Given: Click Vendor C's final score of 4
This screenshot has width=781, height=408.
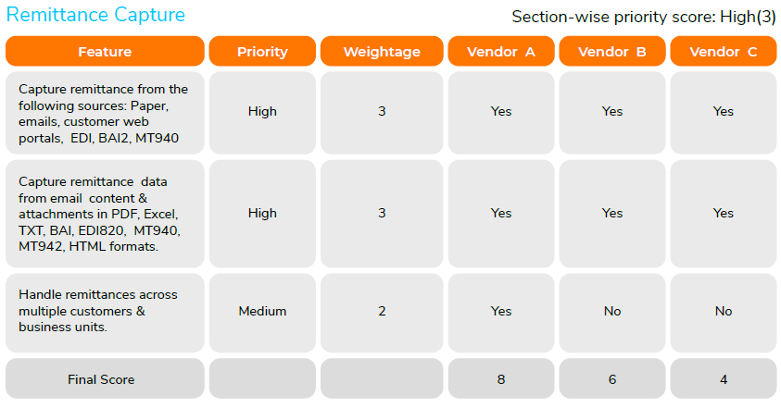Looking at the screenshot, I should pyautogui.click(x=723, y=379).
